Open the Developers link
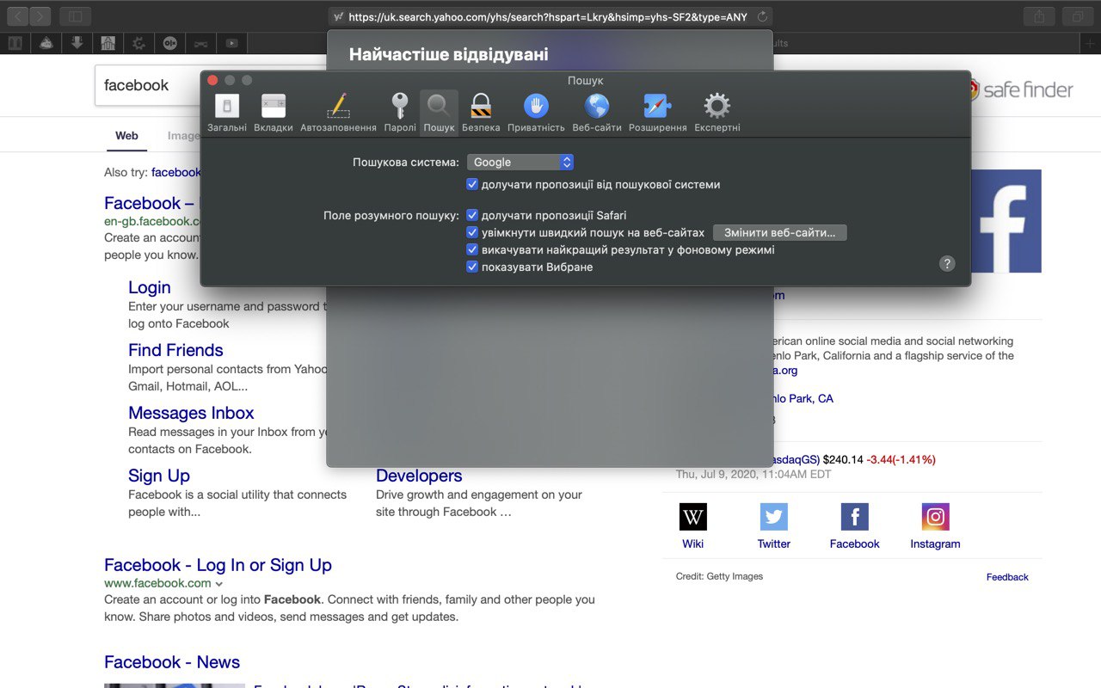 (x=419, y=476)
